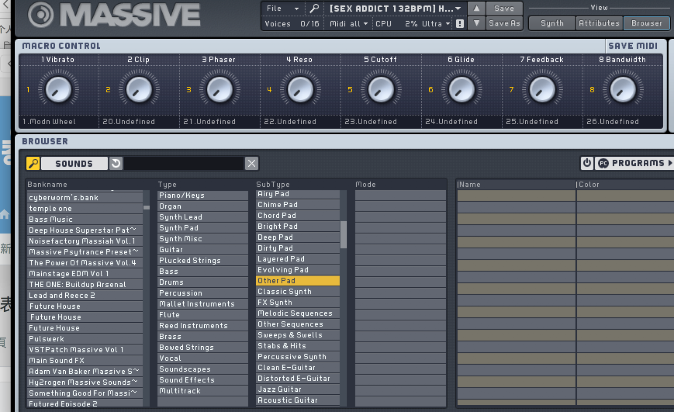Click the Bankname list scrollbar handle
The width and height of the screenshot is (674, 412).
146,207
